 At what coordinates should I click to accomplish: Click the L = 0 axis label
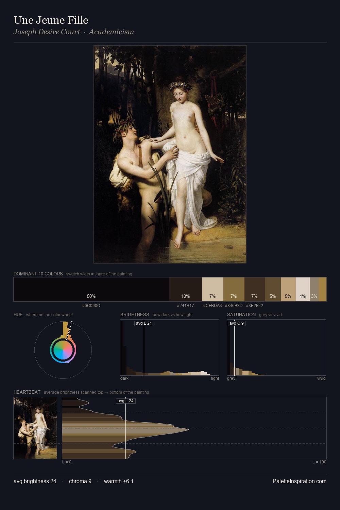click(67, 462)
